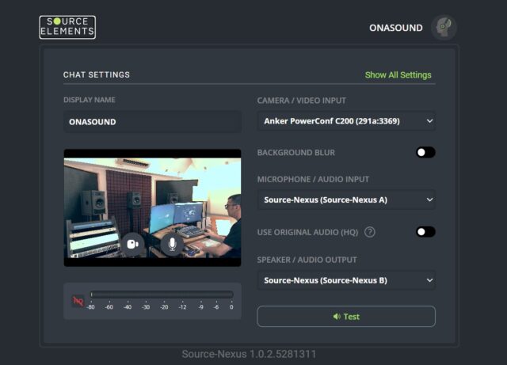Open help for Use Original Audio (HQ)
Image resolution: width=507 pixels, height=365 pixels.
click(370, 232)
